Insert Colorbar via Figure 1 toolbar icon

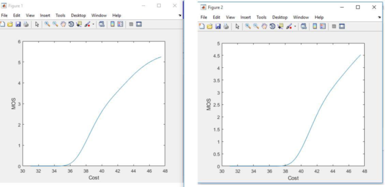coord(113,24)
